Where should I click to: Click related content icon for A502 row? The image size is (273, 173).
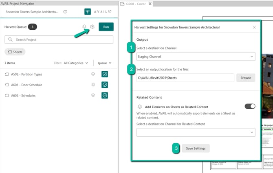click(93, 74)
